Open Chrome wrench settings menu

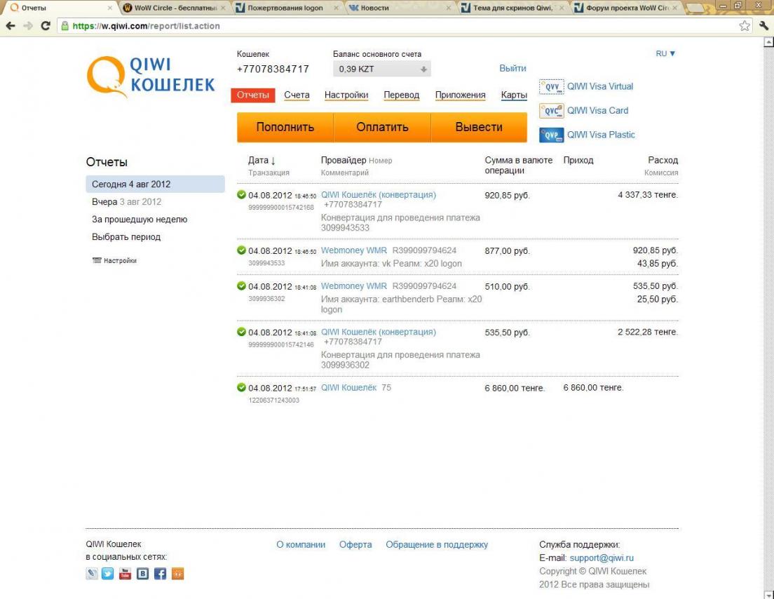click(x=763, y=26)
